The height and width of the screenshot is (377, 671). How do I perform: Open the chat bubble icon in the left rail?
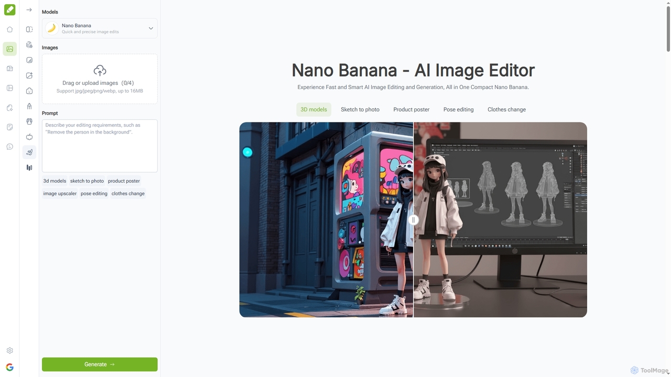(x=9, y=147)
